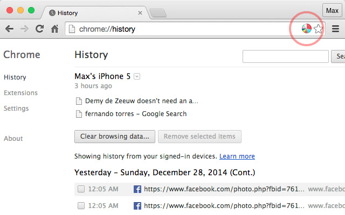Image resolution: width=345 pixels, height=215 pixels.
Task: Open the About sidebar item
Action: click(13, 139)
